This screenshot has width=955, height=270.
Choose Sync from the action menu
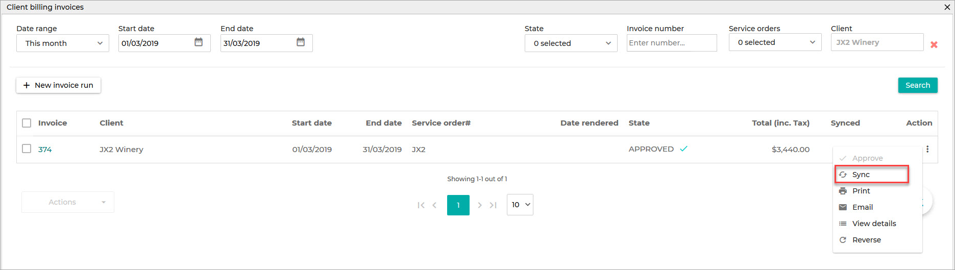pos(872,175)
